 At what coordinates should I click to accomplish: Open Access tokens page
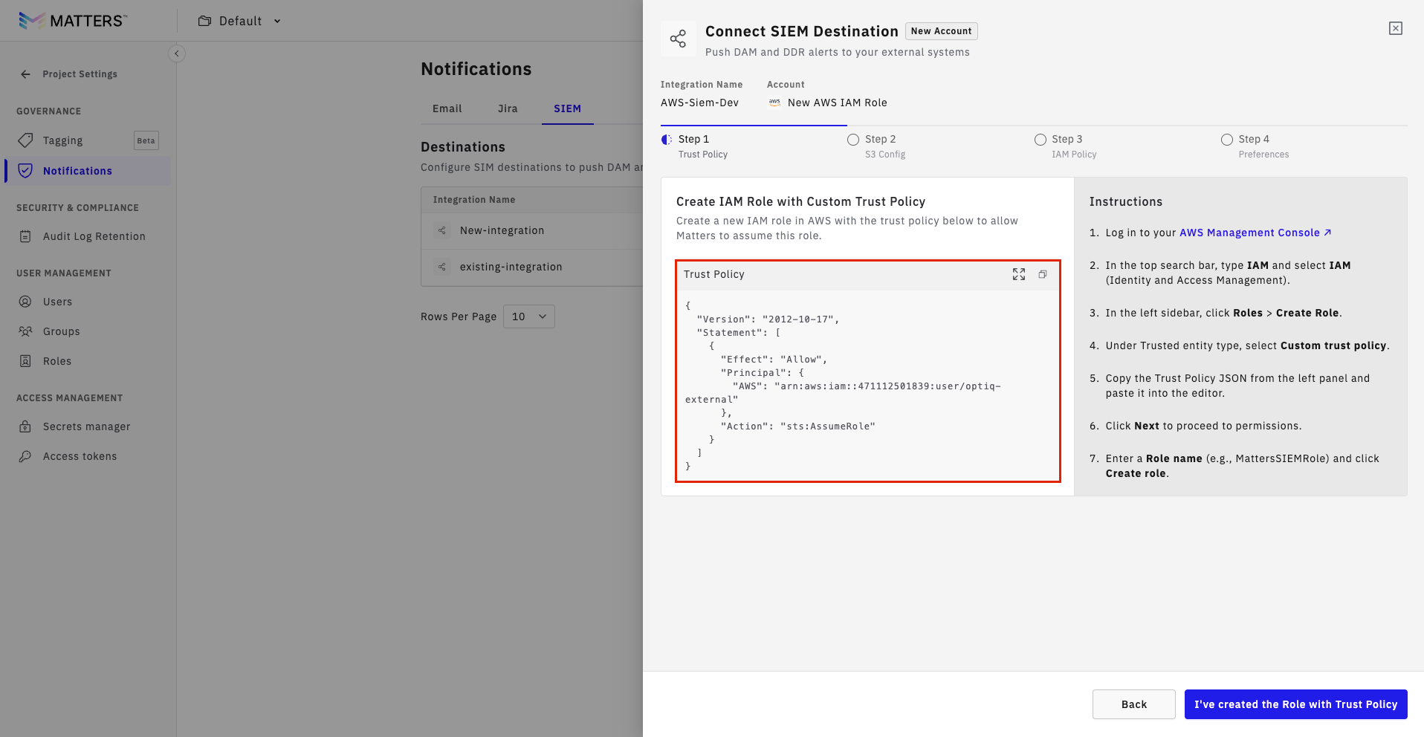point(80,456)
